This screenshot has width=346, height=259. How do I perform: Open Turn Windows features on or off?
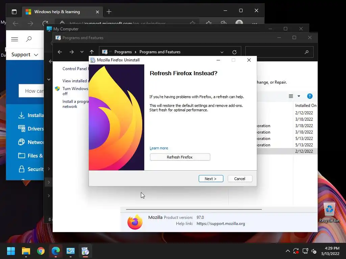tap(75, 91)
